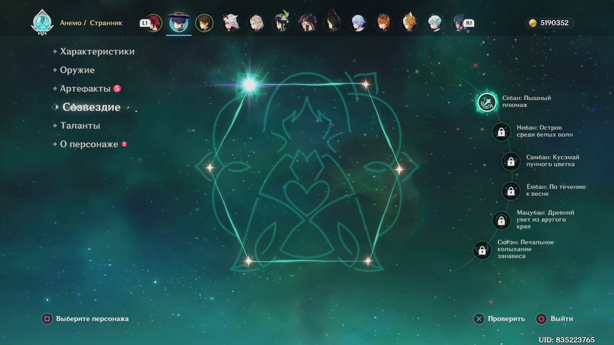This screenshot has width=614, height=345.
Task: Select the white-haired character with red horns
Action: point(230,23)
